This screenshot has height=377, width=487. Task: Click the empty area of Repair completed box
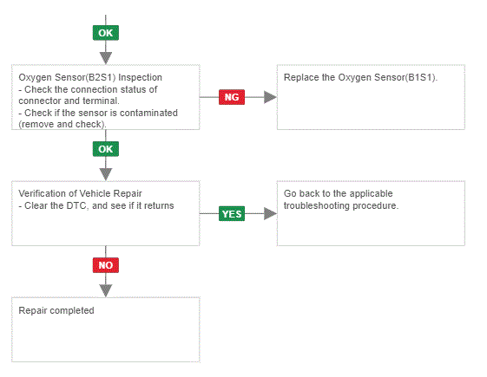pyautogui.click(x=106, y=340)
